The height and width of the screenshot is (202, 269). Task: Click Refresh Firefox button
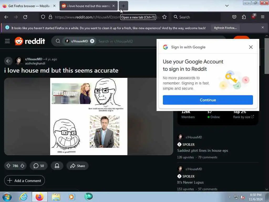point(225,28)
